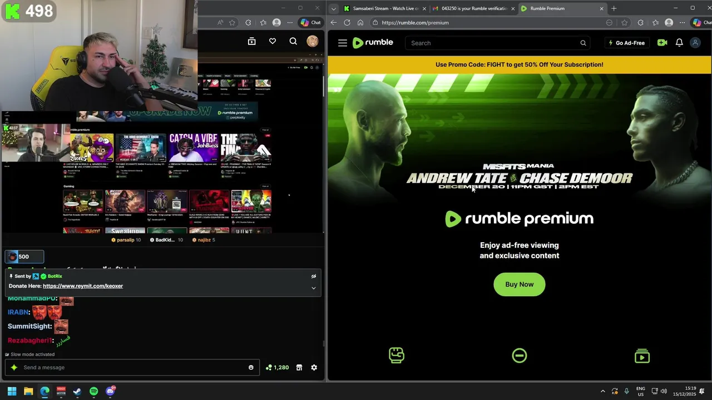Viewport: 712px width, 400px height.
Task: Open Steam from the taskbar
Action: coord(77,391)
